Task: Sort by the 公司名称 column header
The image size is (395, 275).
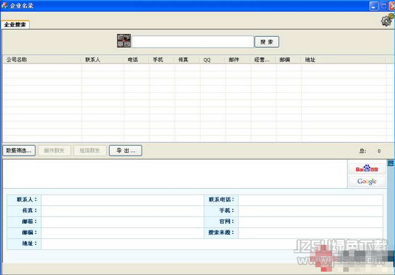Action: [42, 60]
